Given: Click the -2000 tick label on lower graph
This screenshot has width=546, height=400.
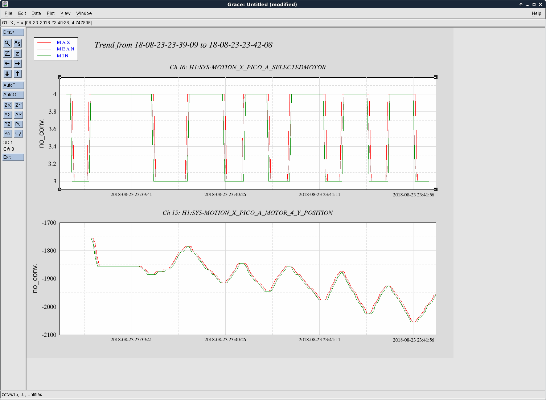Looking at the screenshot, I should point(49,307).
